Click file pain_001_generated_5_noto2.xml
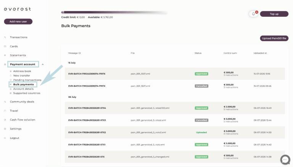This screenshot has width=293, height=167. pos(148,132)
